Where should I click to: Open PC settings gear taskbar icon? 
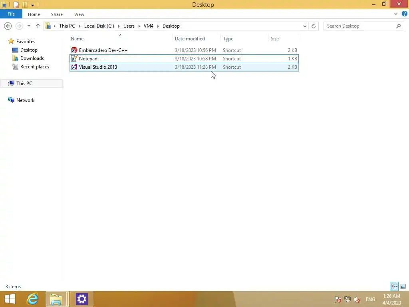point(81,299)
